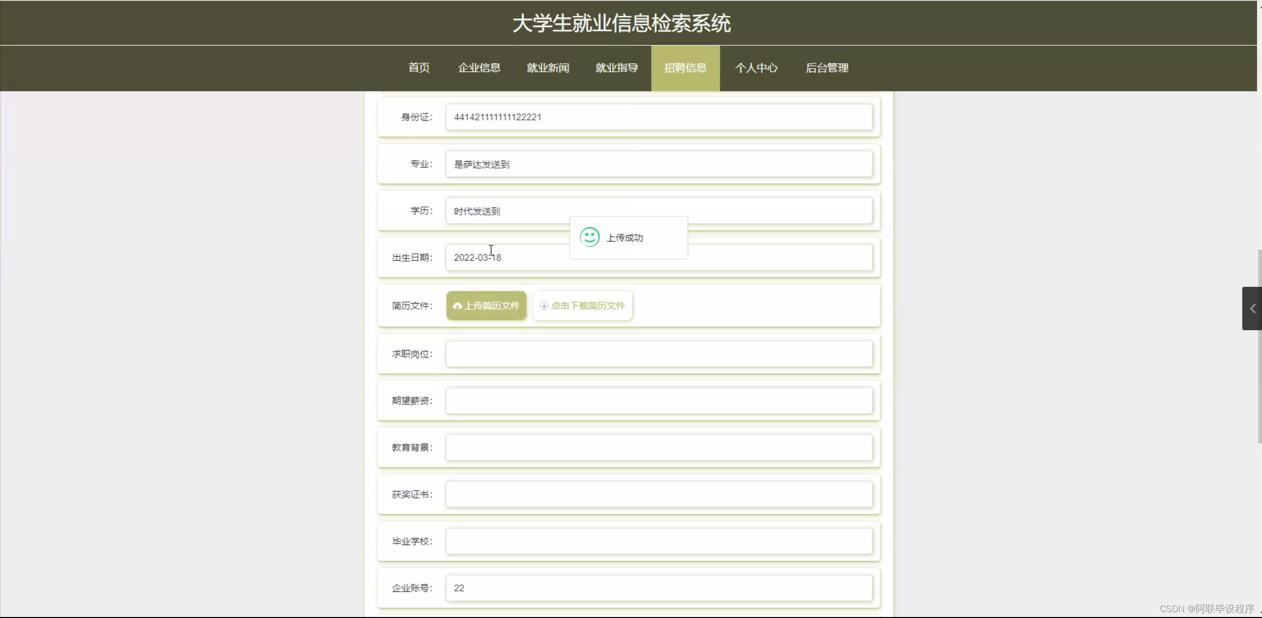Open the 首页 navigation item
Screen dimensions: 1262x618
[419, 68]
